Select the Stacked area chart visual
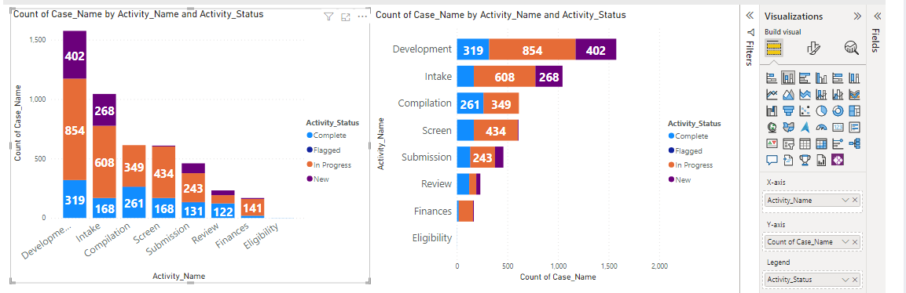This screenshot has height=293, width=906. (x=804, y=94)
